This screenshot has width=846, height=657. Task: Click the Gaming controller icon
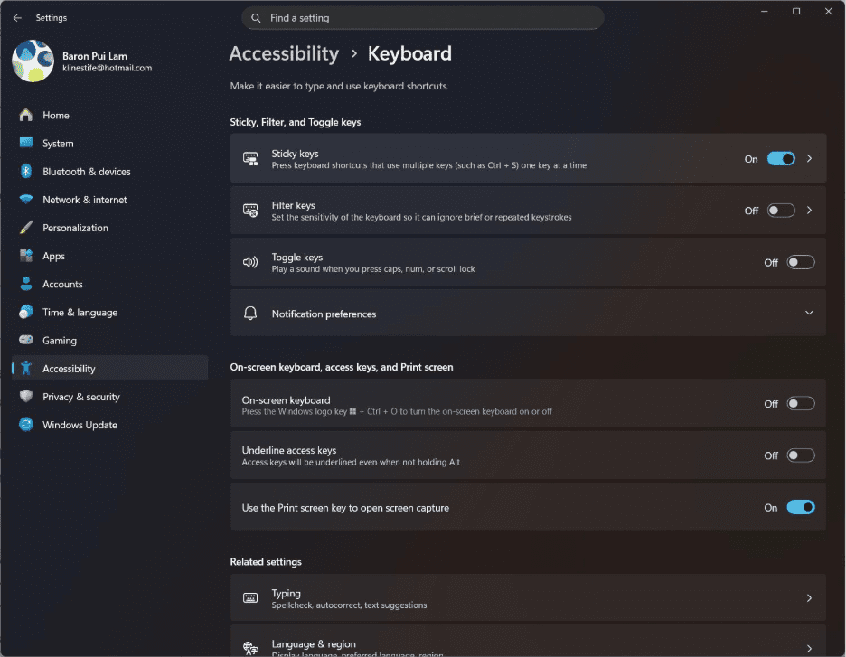[26, 340]
